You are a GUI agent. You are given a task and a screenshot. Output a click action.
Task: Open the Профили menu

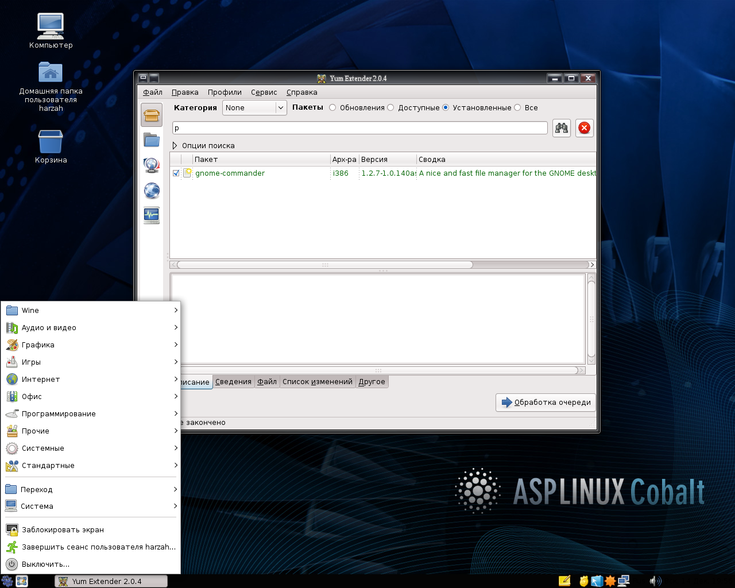pyautogui.click(x=225, y=92)
